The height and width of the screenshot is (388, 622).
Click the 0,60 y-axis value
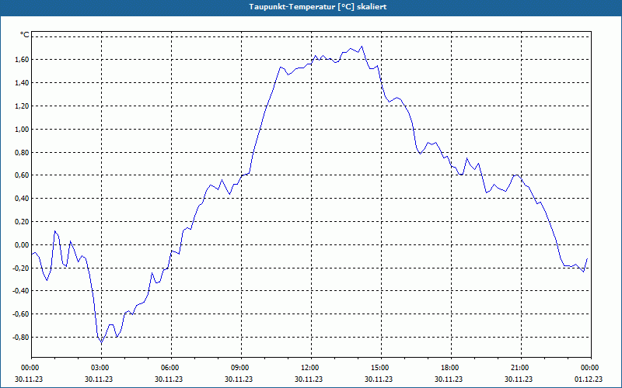tap(22, 175)
